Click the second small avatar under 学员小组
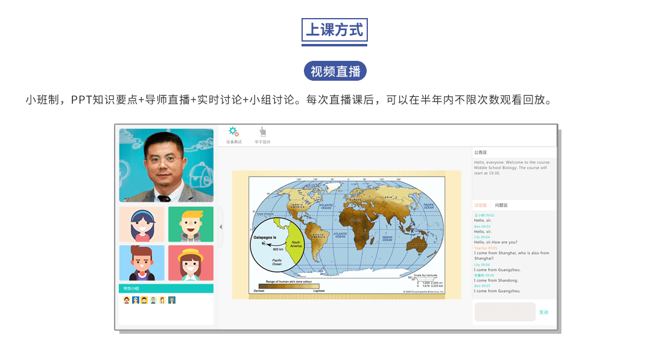670x347 pixels. [x=136, y=300]
